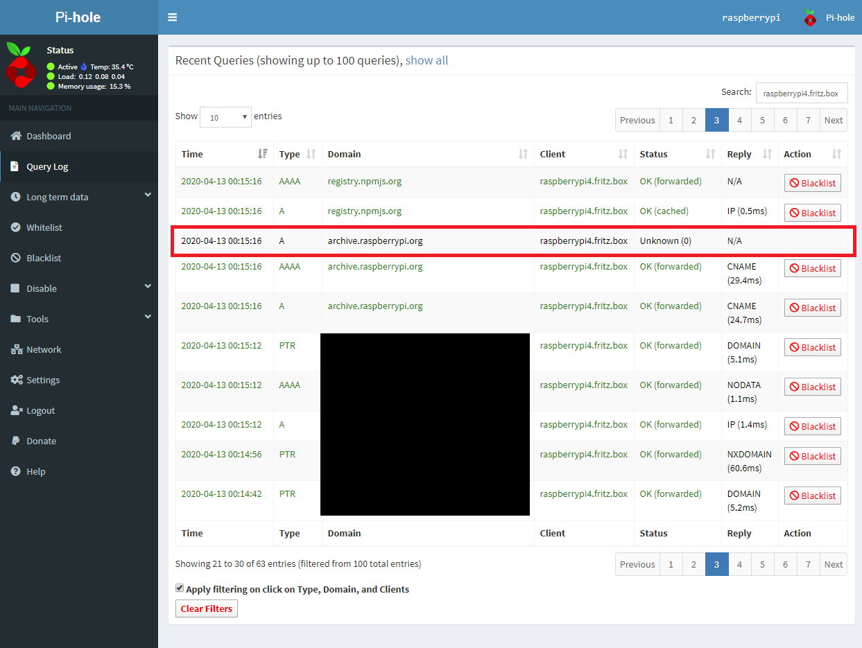Toggle Apply filtering on click checkbox
Image resolution: width=862 pixels, height=648 pixels.
pos(180,588)
